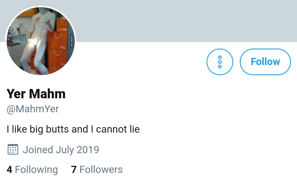
Task: Open the round profile avatar photo
Action: (x=41, y=41)
